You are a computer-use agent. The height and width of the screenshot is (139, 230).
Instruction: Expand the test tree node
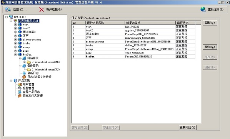(15, 25)
